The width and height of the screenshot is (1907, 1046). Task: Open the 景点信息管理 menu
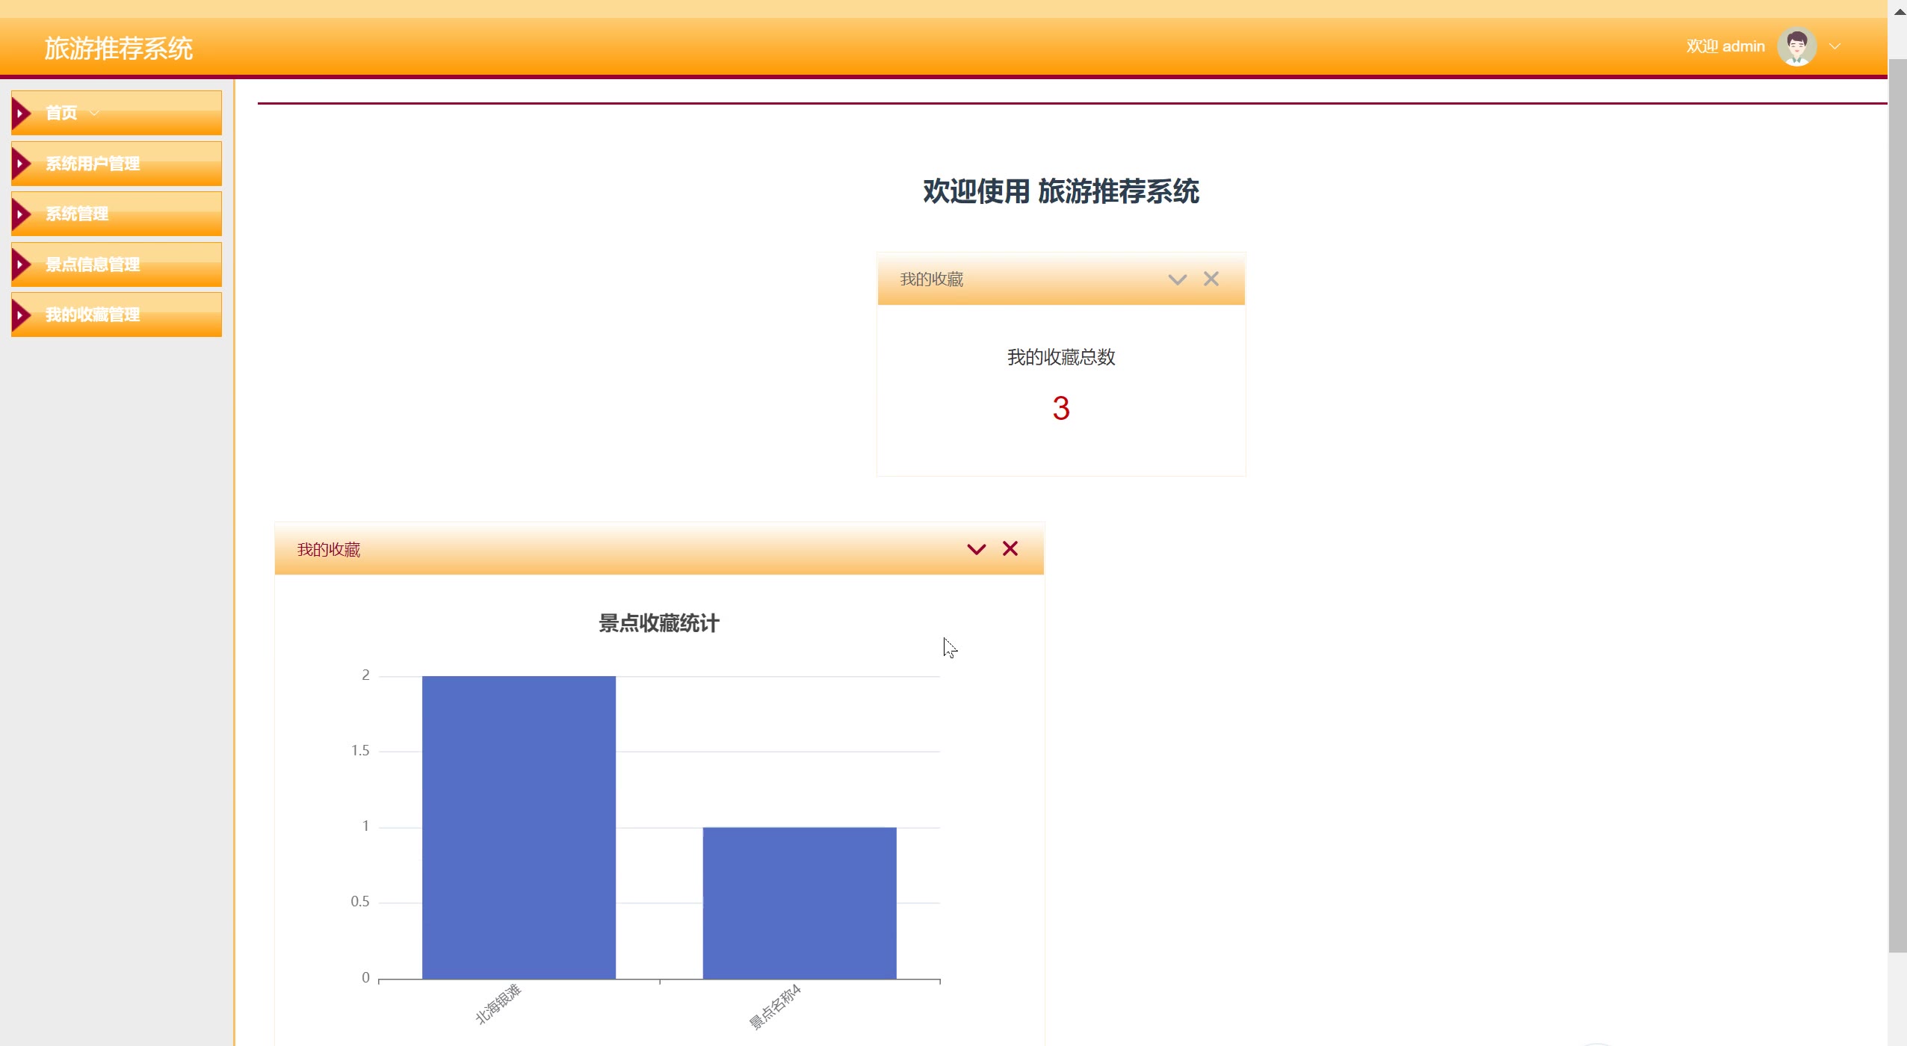point(93,264)
